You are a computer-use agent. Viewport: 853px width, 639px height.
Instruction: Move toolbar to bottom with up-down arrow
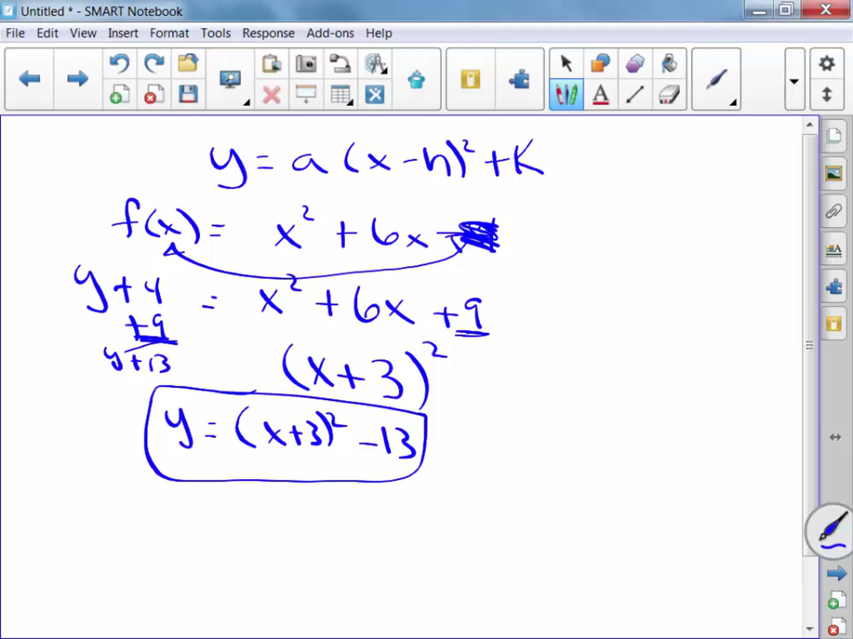[826, 95]
